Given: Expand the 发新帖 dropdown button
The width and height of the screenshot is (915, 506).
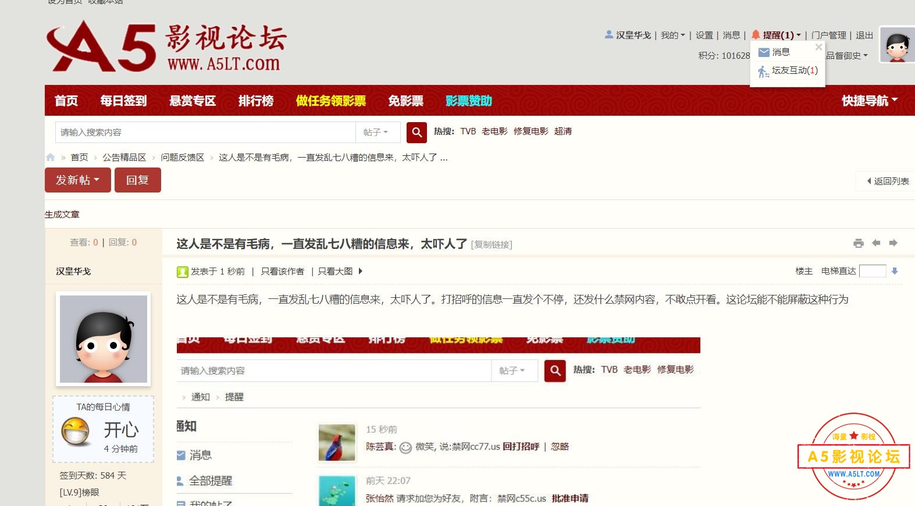Looking at the screenshot, I should click(x=78, y=180).
